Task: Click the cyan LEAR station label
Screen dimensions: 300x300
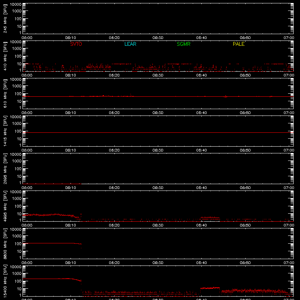Action: [x=130, y=44]
